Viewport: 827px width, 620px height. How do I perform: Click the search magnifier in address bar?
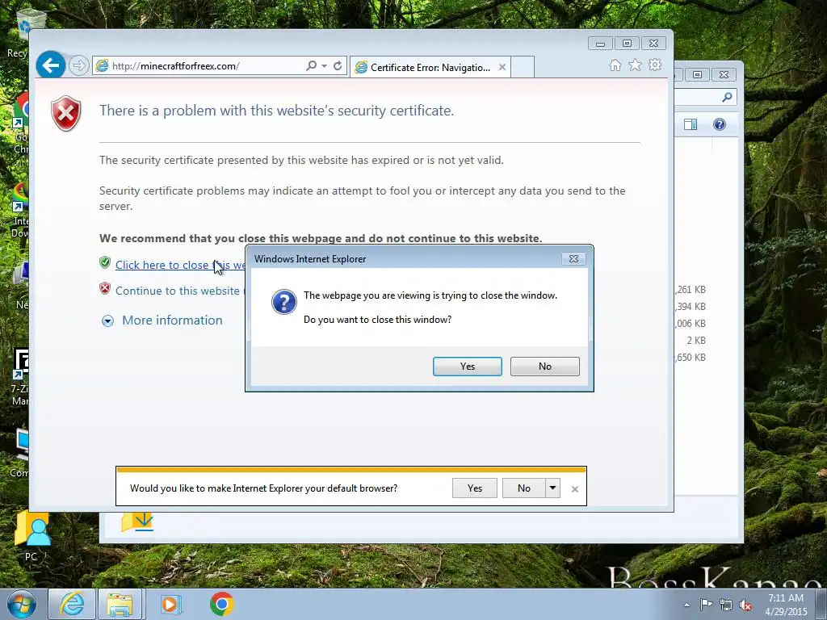[x=311, y=65]
